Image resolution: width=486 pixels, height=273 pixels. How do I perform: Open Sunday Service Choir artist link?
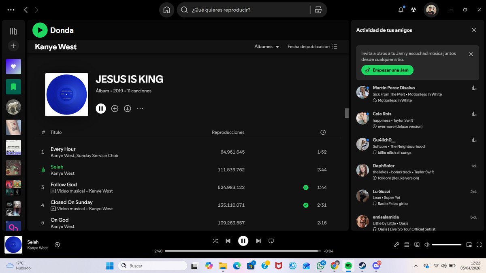(98, 156)
